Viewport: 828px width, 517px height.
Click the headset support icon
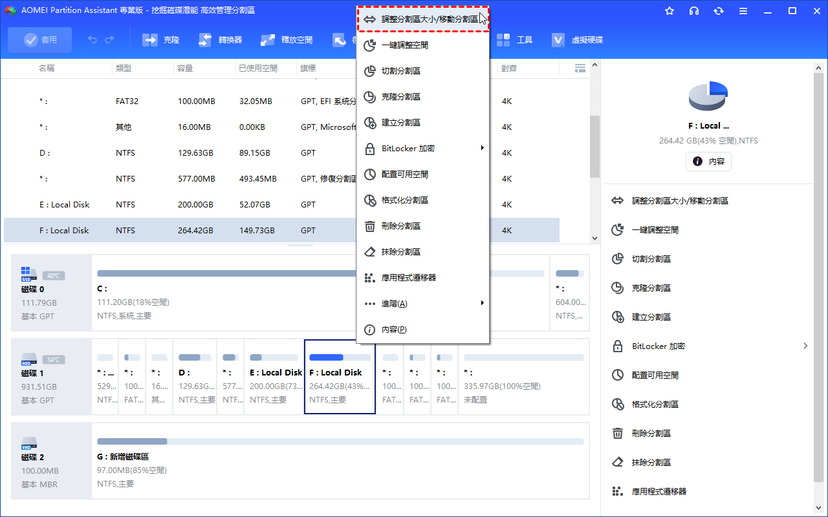pyautogui.click(x=694, y=11)
